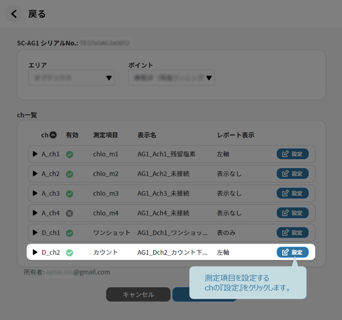Open 設定 for the D_ch1 row
Viewport: 342px width, 320px height.
pyautogui.click(x=292, y=233)
